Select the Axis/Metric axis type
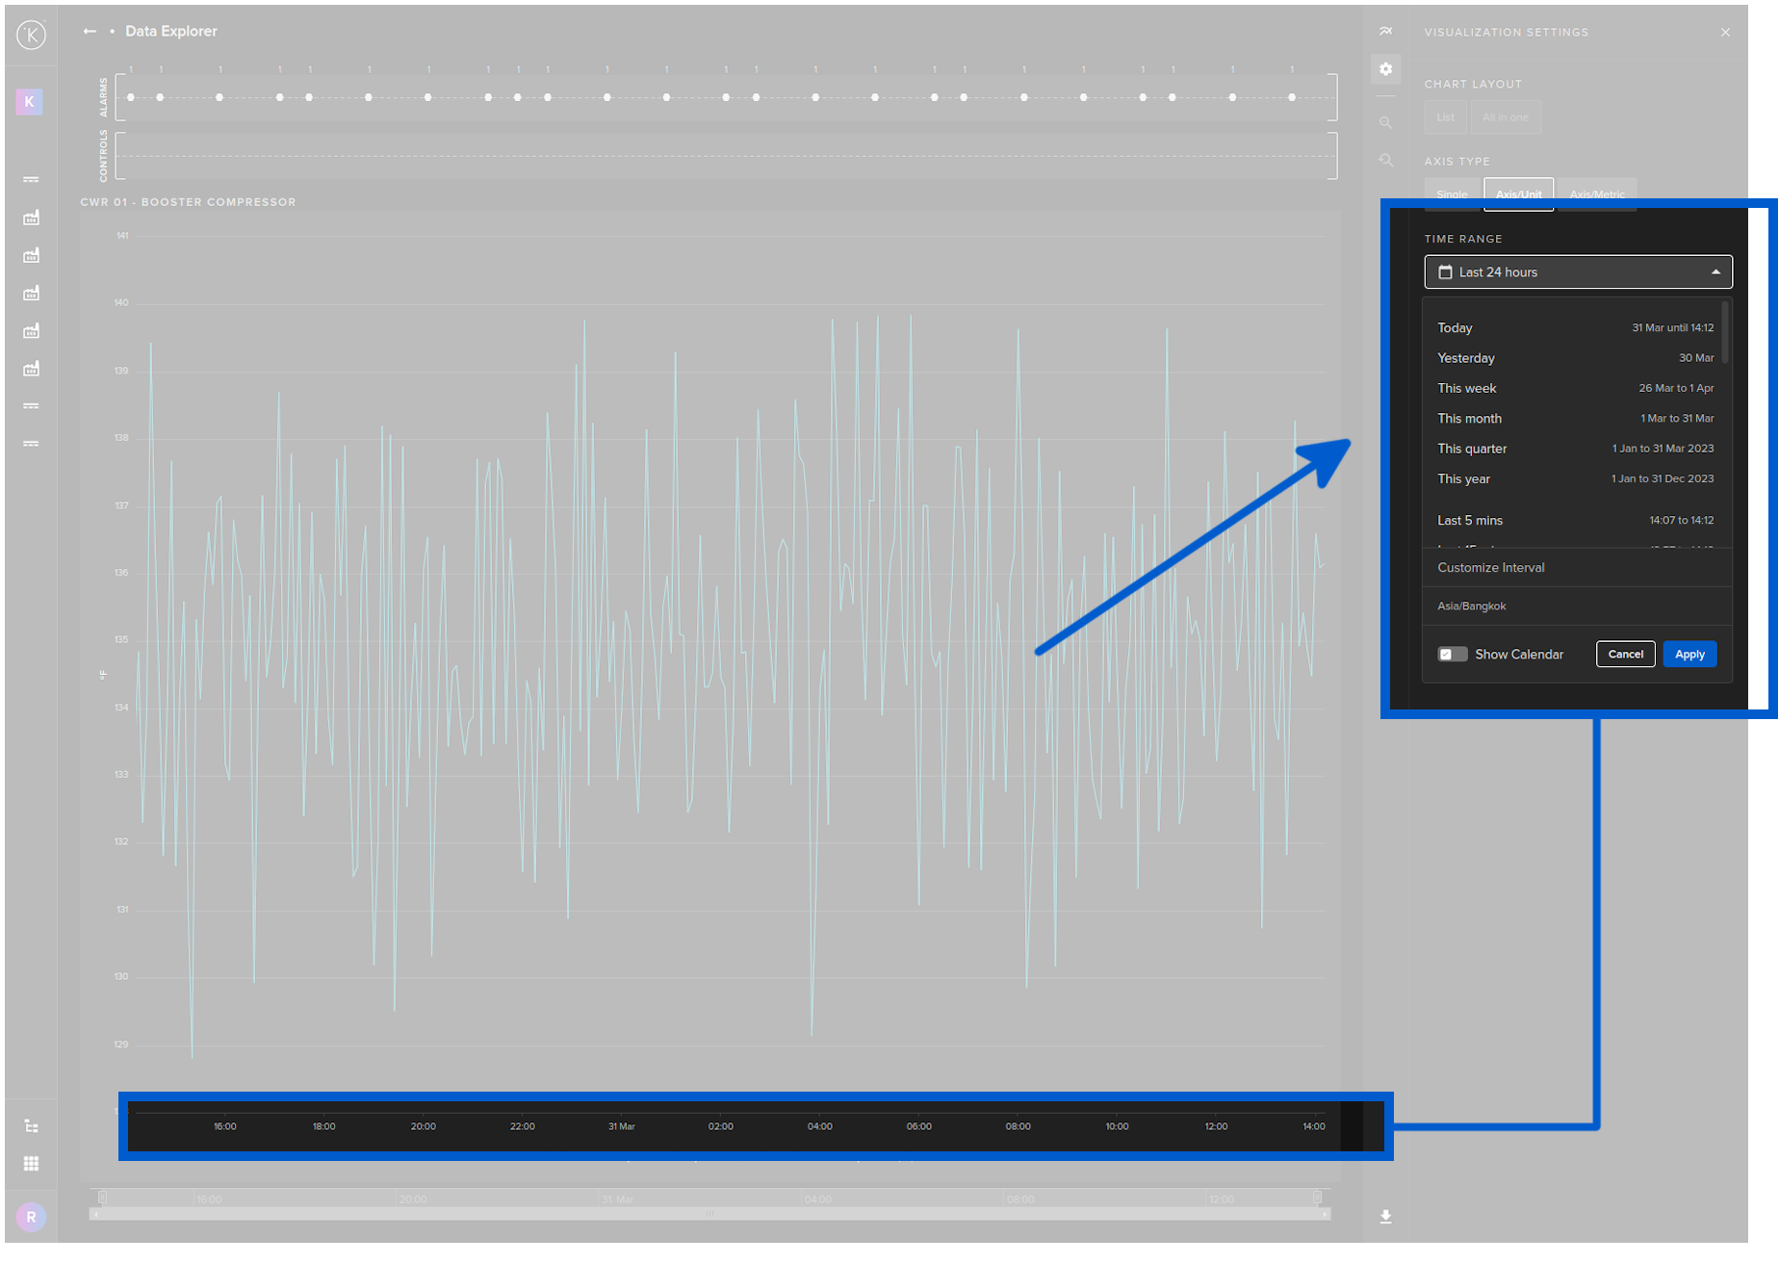This screenshot has height=1263, width=1779. click(x=1596, y=194)
